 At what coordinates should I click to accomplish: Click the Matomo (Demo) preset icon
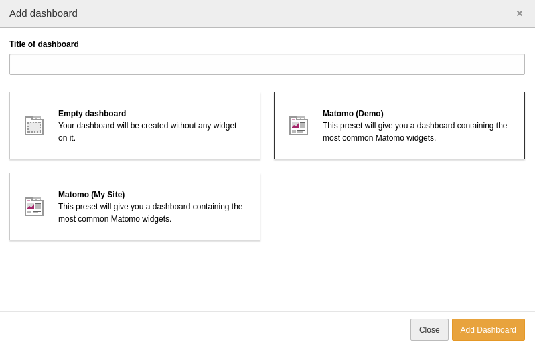pos(299,126)
